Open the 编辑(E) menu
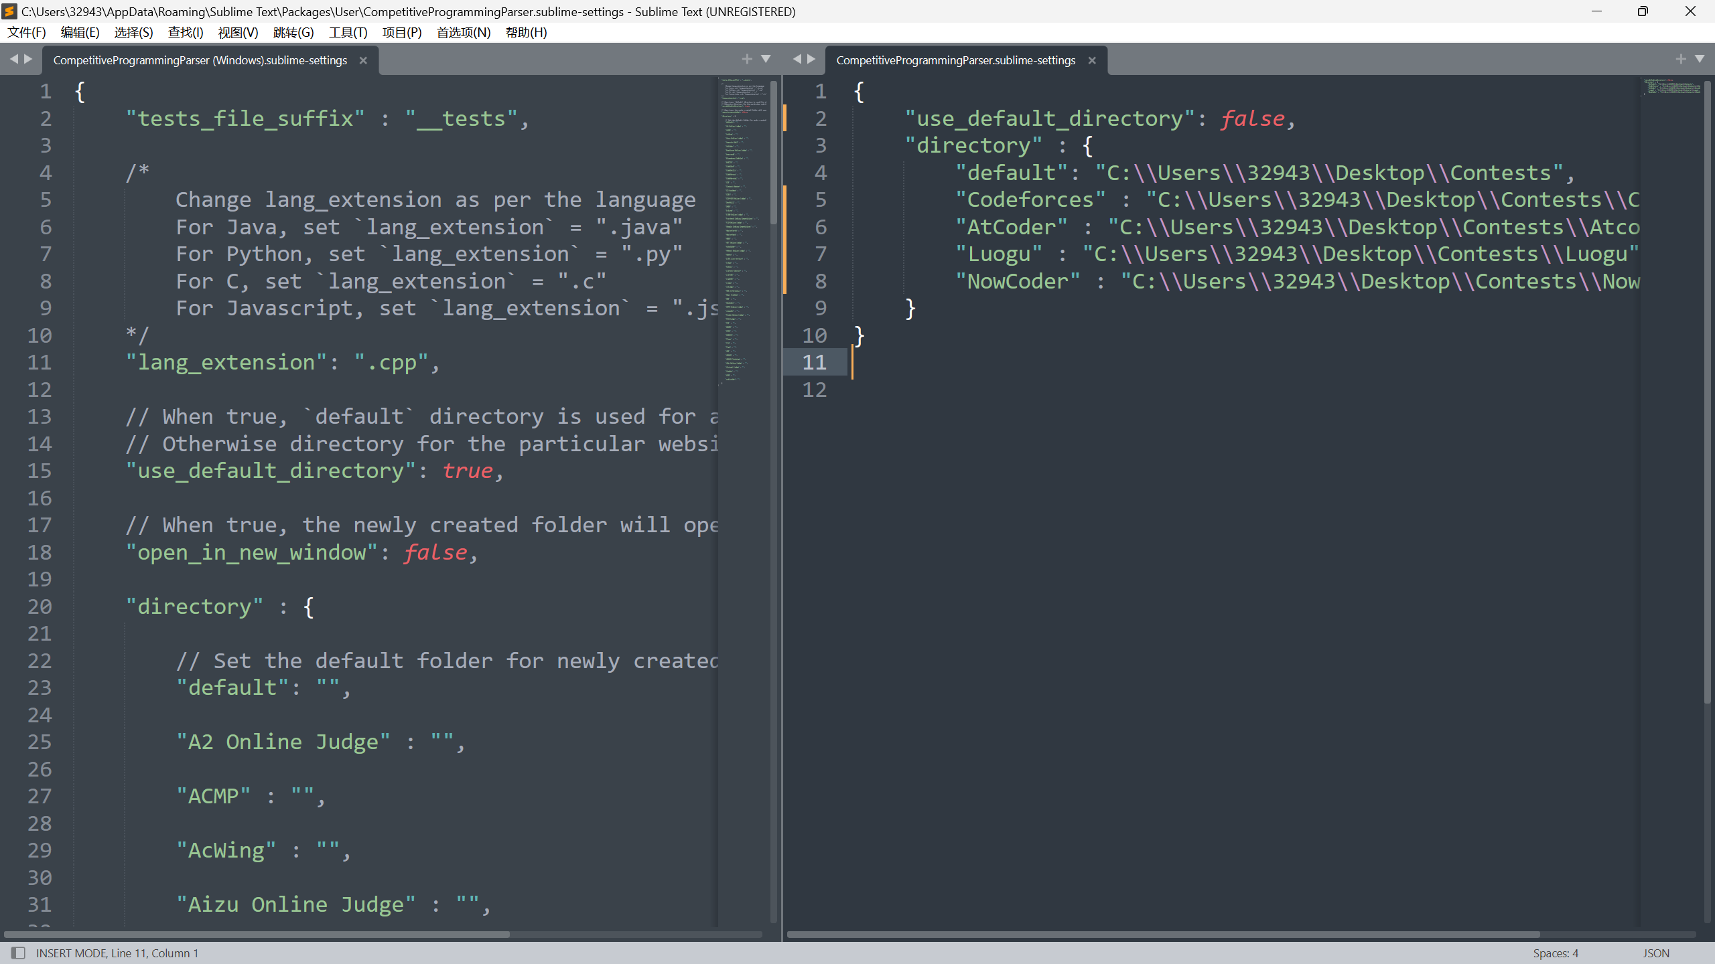Image resolution: width=1715 pixels, height=964 pixels. tap(80, 32)
